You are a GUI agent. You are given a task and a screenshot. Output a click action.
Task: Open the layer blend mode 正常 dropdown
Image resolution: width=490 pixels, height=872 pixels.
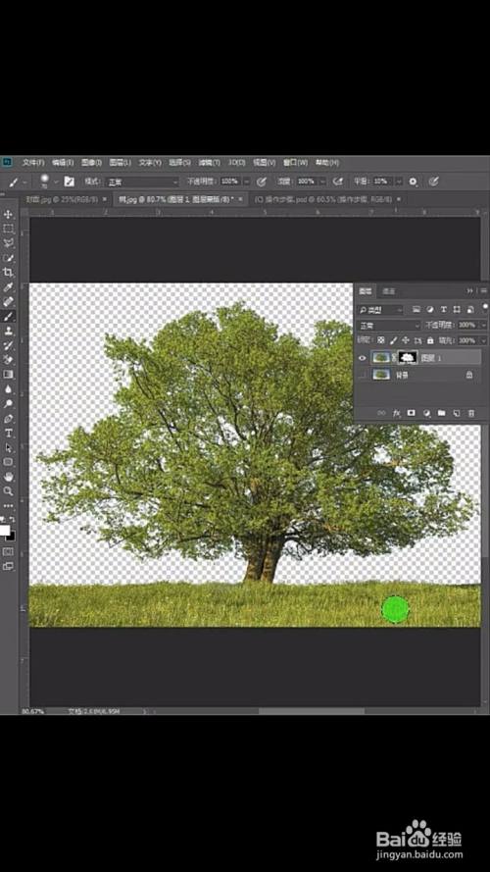point(389,325)
